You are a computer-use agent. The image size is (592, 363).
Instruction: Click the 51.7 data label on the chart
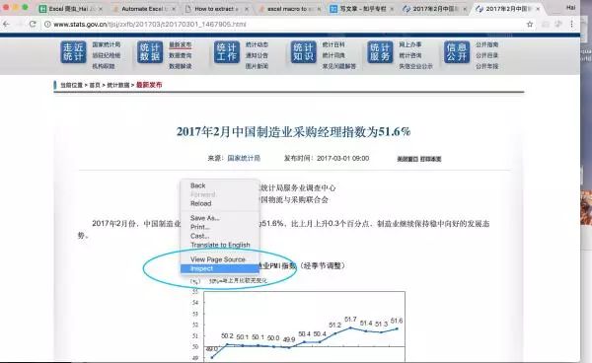350,320
